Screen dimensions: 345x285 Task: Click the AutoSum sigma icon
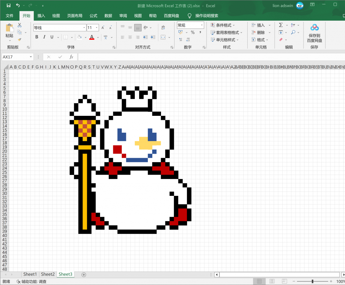click(281, 25)
